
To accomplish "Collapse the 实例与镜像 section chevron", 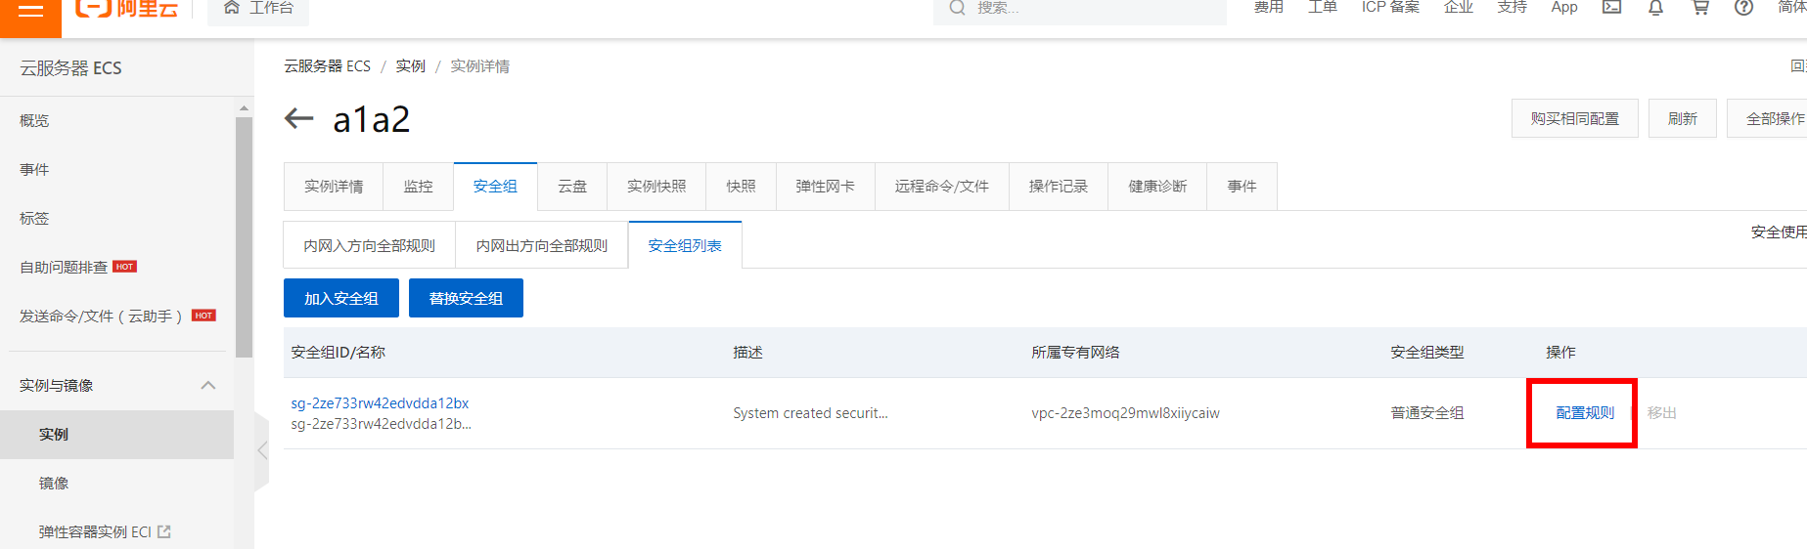I will (208, 385).
